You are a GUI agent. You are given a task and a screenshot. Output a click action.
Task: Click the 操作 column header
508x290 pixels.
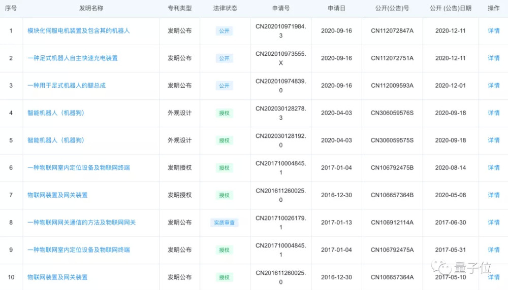pos(493,8)
